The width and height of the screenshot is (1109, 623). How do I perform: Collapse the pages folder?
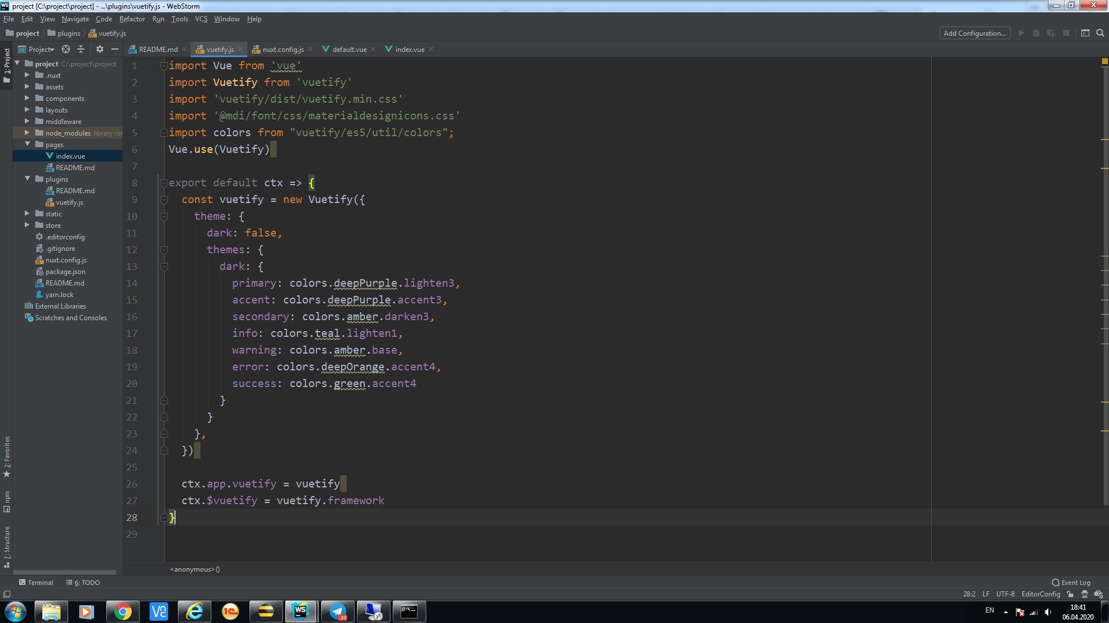[x=27, y=144]
